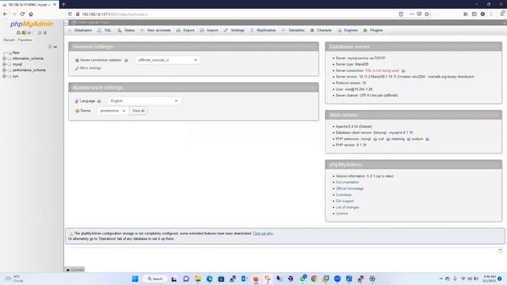Open the Variables tab
The image size is (507, 285).
[293, 30]
